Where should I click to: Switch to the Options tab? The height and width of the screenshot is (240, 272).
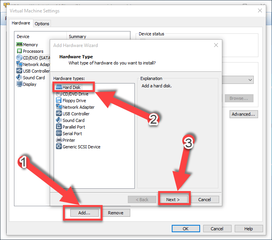pos(42,24)
